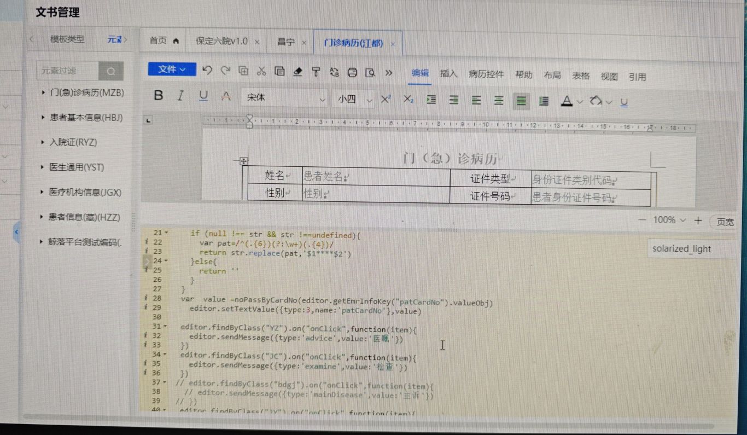Image resolution: width=747 pixels, height=435 pixels.
Task: Click the scissors cut icon
Action: click(x=261, y=71)
